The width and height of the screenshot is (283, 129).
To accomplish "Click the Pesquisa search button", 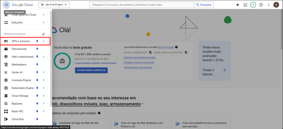I will pos(203,5).
